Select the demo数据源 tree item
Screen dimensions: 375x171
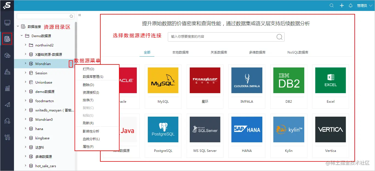click(x=45, y=92)
